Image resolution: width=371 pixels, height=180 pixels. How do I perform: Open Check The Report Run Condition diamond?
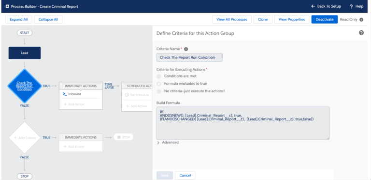click(x=25, y=86)
